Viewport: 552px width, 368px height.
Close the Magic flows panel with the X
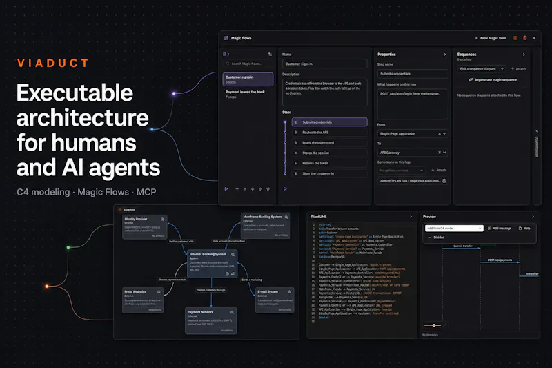click(x=534, y=38)
